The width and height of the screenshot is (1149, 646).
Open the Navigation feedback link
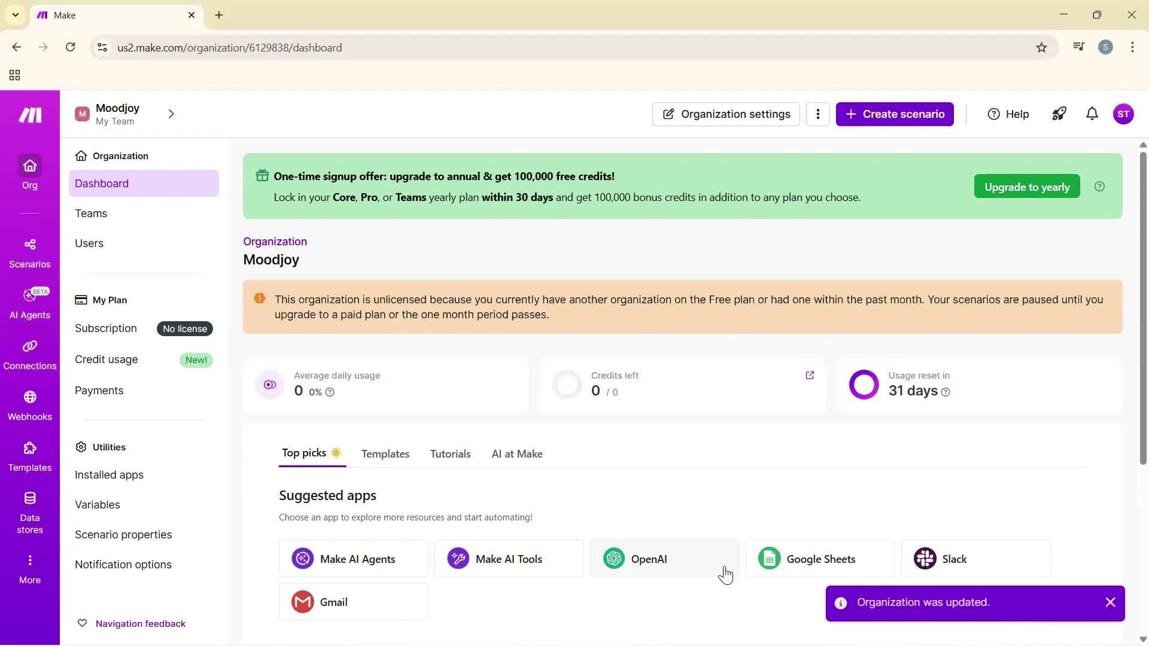point(140,623)
